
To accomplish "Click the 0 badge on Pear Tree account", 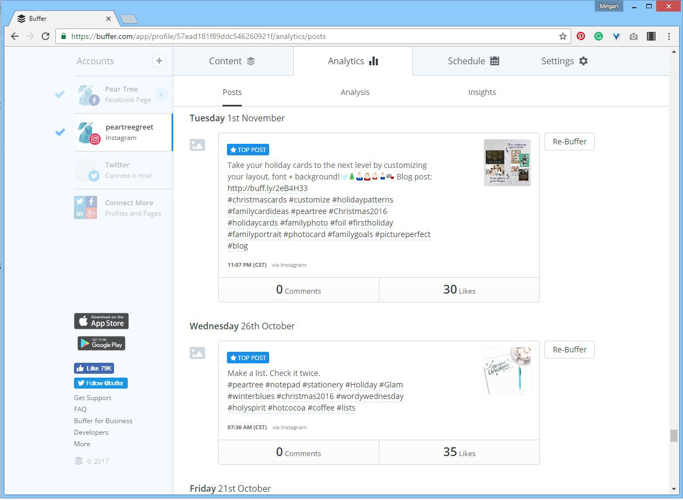I will [x=161, y=94].
